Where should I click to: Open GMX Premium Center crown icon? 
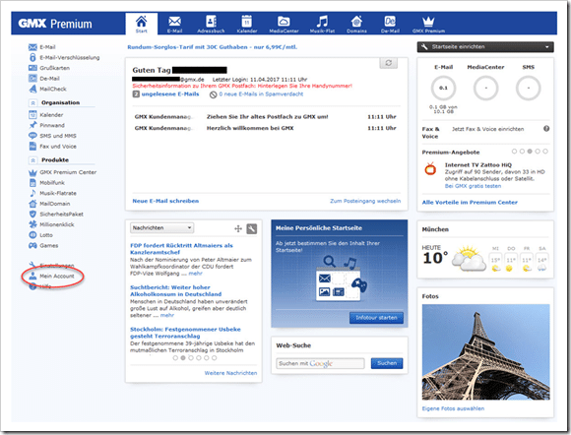(x=32, y=172)
